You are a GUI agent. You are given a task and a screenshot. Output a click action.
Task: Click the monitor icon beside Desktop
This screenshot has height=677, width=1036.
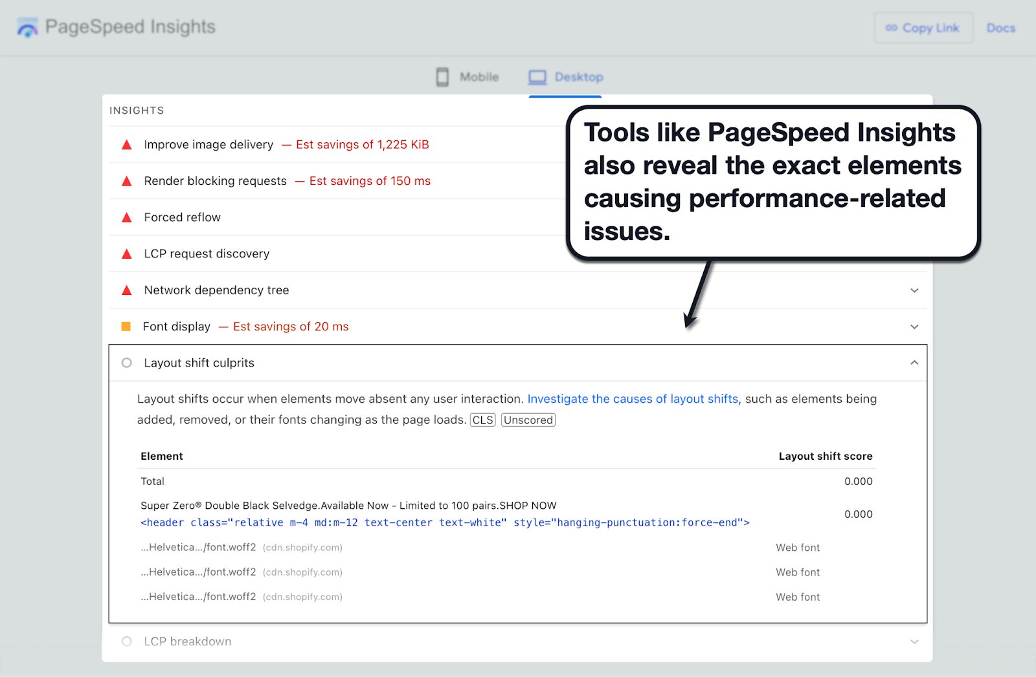pos(537,77)
